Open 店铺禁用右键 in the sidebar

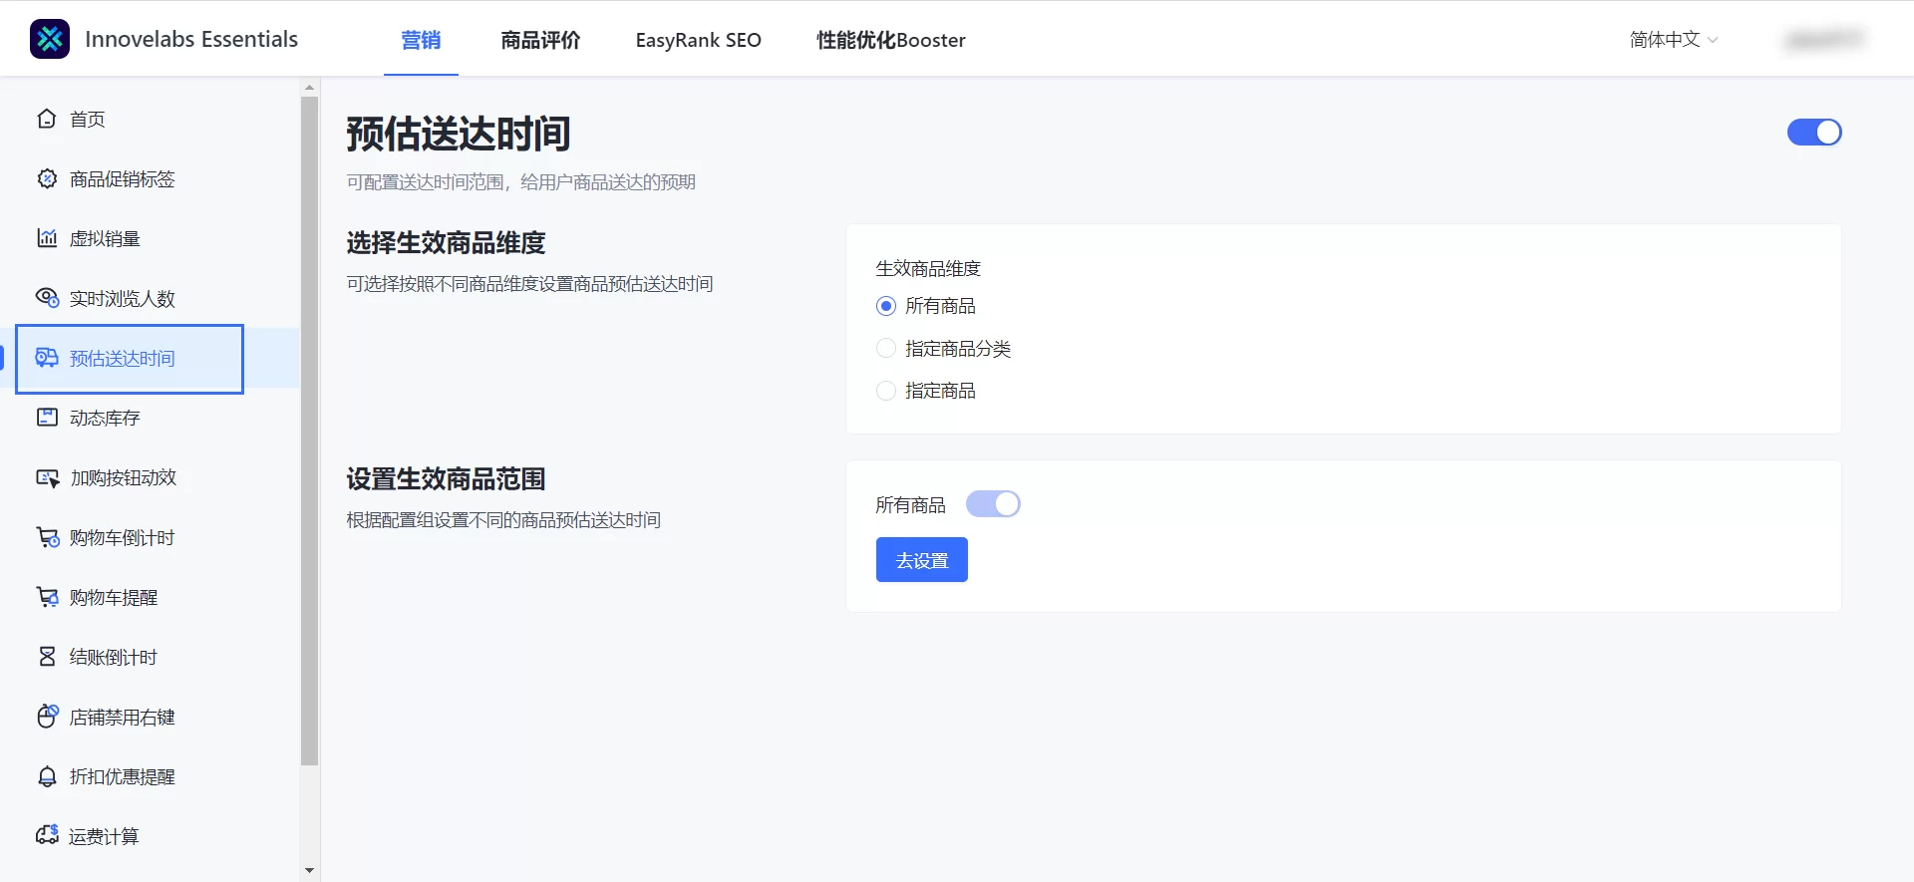[150, 717]
